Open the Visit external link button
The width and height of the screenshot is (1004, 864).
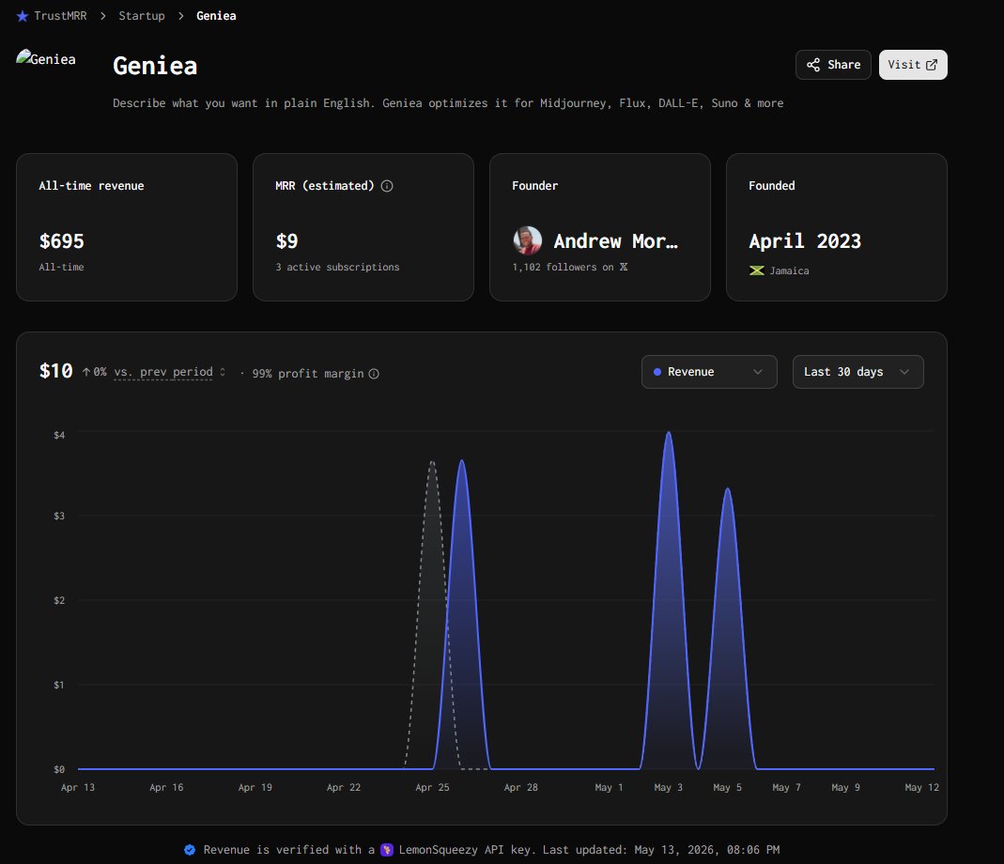[913, 65]
